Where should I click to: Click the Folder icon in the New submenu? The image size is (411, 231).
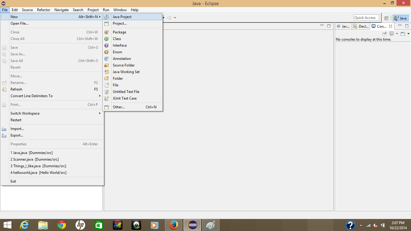107,79
